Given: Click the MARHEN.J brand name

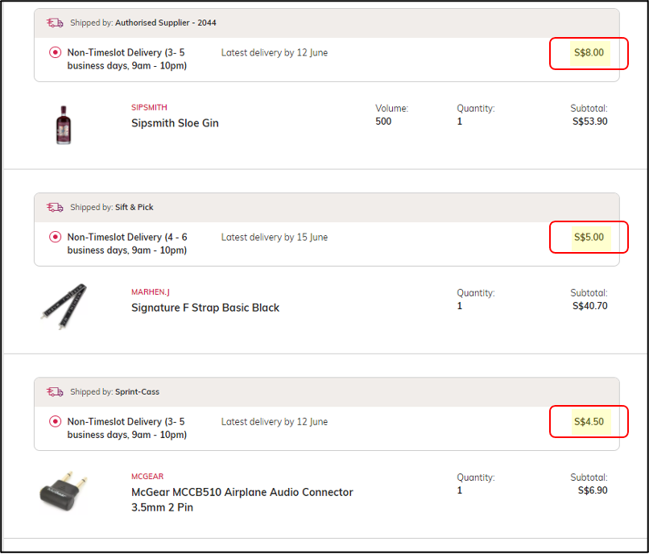Looking at the screenshot, I should point(151,291).
